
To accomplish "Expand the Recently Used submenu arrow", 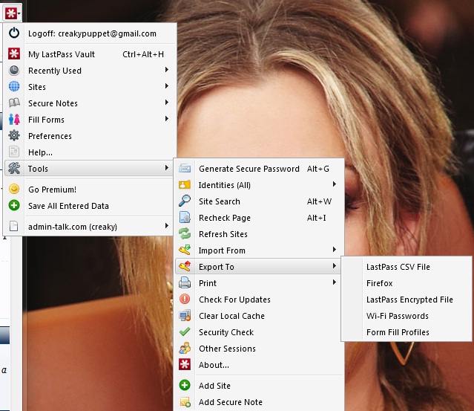I will [167, 70].
